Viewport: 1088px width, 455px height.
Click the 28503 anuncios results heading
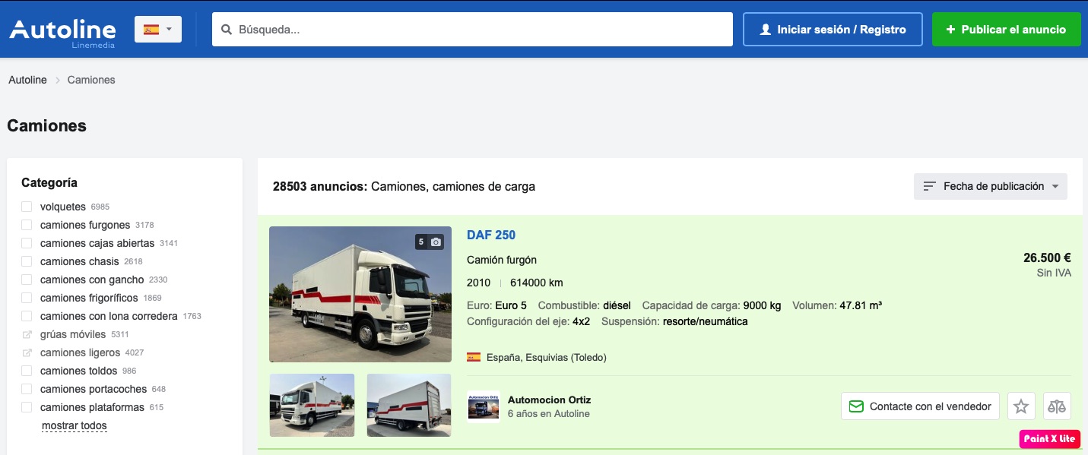coord(404,186)
